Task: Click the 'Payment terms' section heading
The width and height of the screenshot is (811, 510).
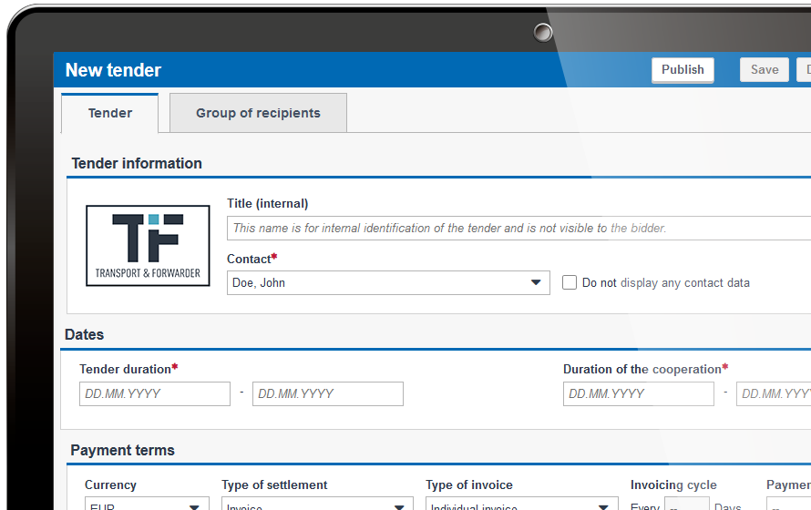Action: coord(122,451)
